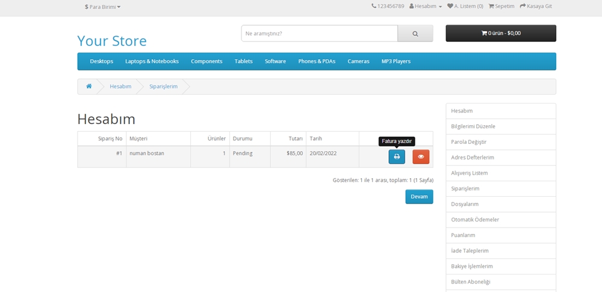Expand Hesabım account dropdown in top bar

(426, 6)
